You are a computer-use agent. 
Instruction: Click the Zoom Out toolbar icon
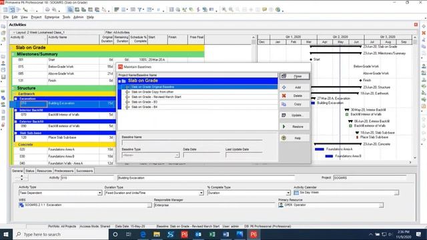[x=231, y=10]
